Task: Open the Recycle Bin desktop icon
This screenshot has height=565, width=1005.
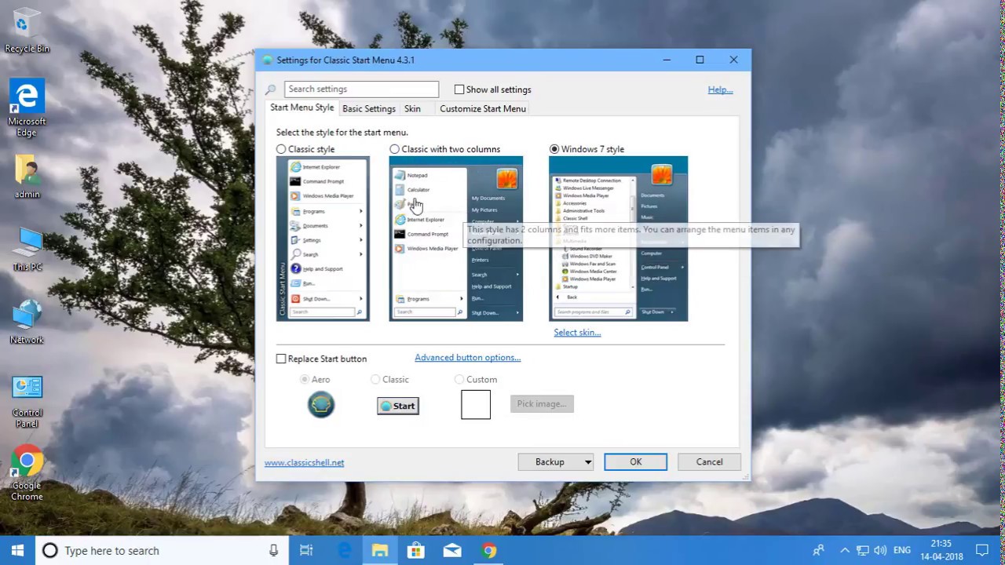Action: (27, 31)
